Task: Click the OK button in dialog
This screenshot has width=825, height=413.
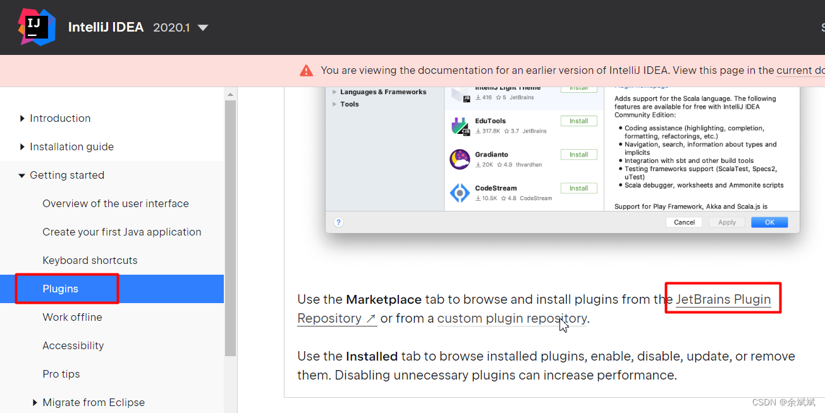Action: click(x=769, y=222)
